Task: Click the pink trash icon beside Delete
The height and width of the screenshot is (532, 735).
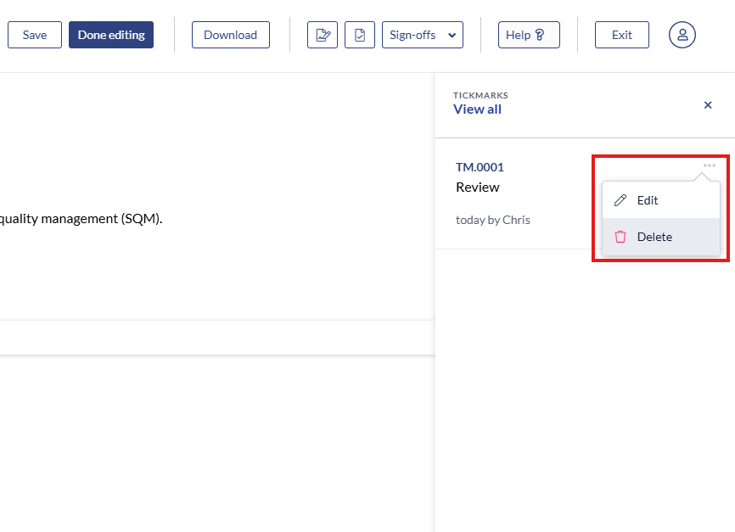Action: point(620,237)
